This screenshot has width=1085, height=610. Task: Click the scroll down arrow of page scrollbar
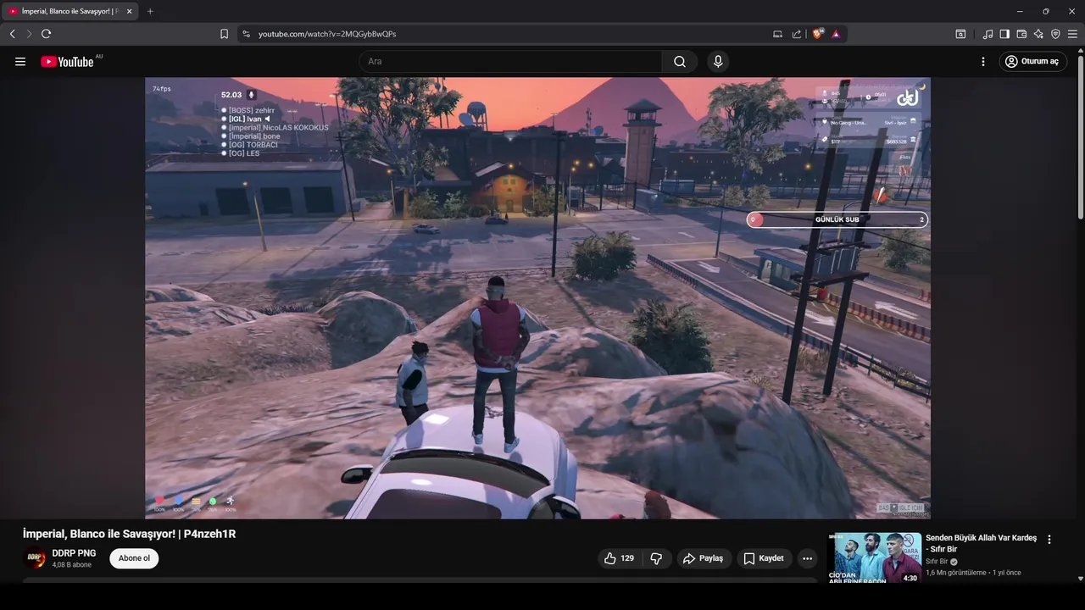coord(1081,579)
